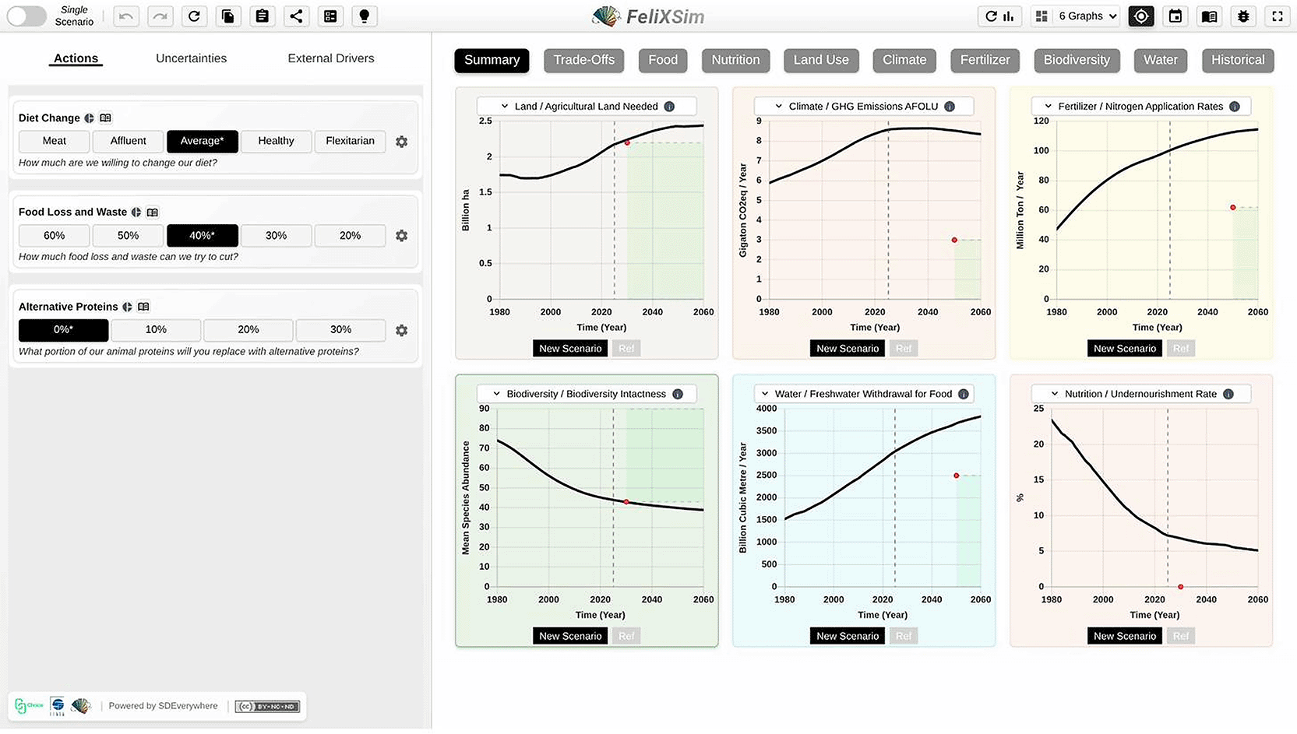Expand Water / Freshwater Withdrawal for Food dropdown

pos(864,395)
